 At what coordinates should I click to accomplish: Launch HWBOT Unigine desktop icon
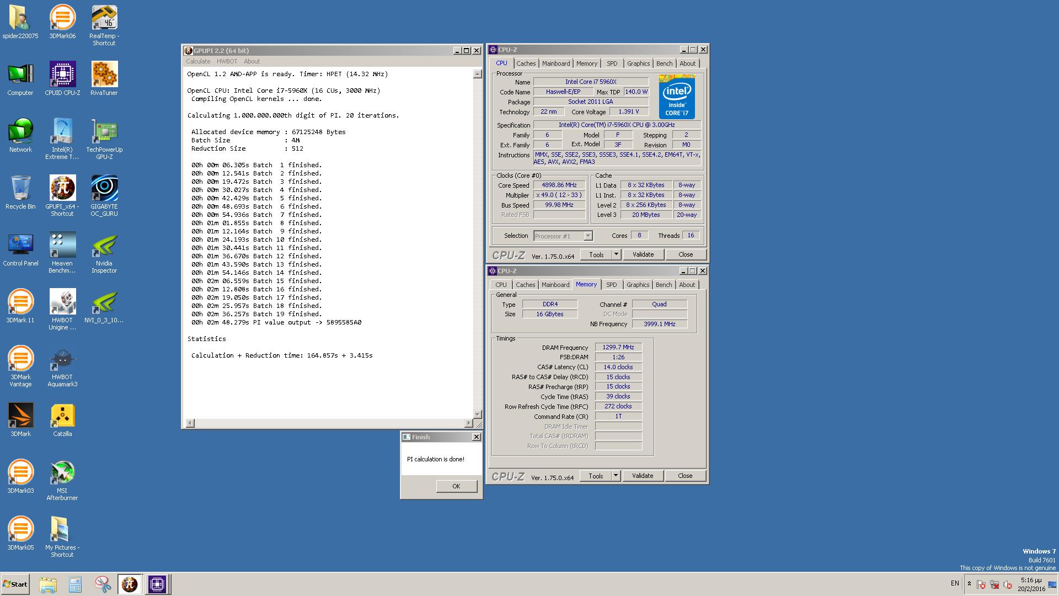pos(62,310)
